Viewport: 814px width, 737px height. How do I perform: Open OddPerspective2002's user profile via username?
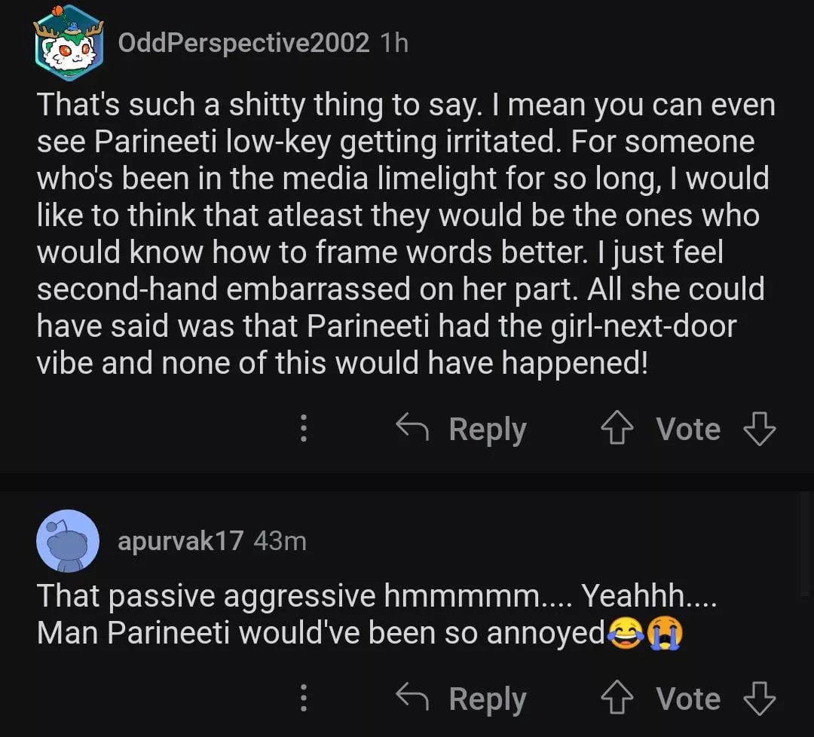click(x=243, y=43)
